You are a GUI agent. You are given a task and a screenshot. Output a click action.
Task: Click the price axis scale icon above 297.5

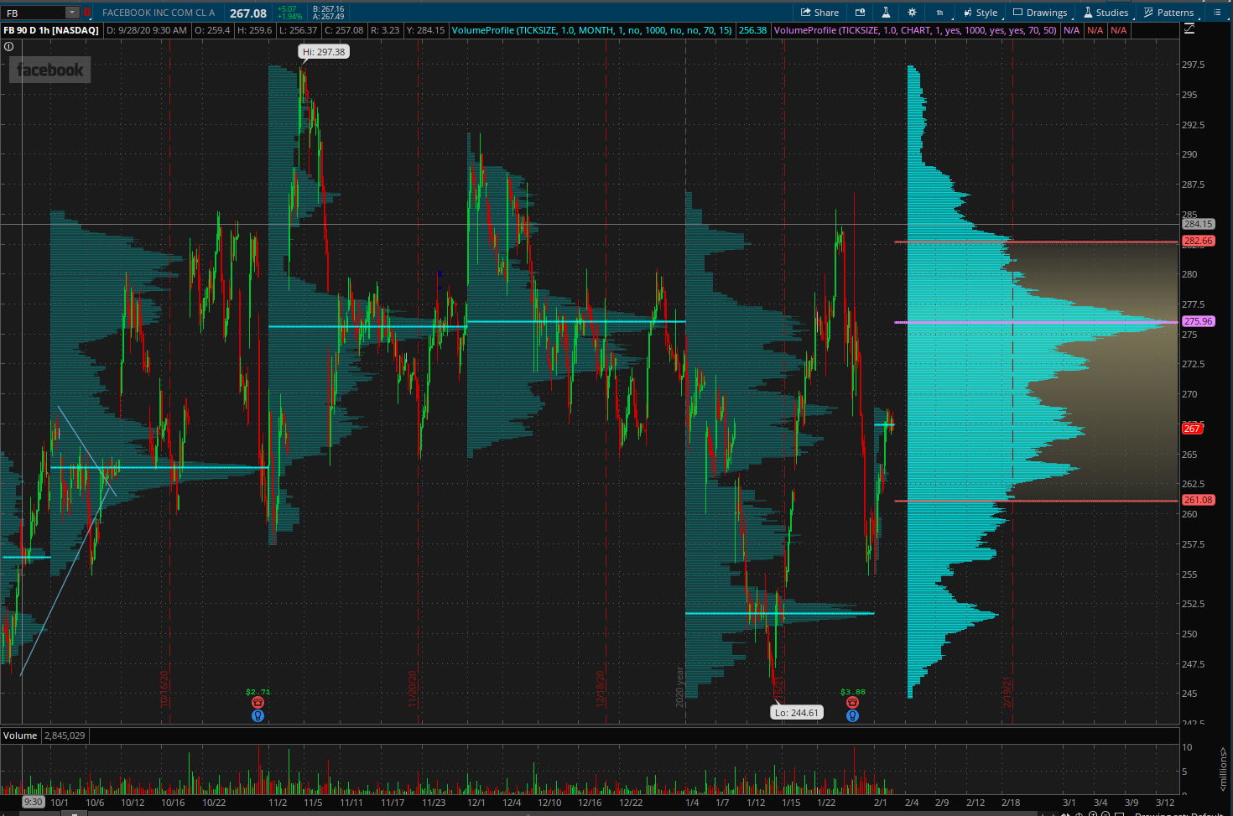(1189, 29)
